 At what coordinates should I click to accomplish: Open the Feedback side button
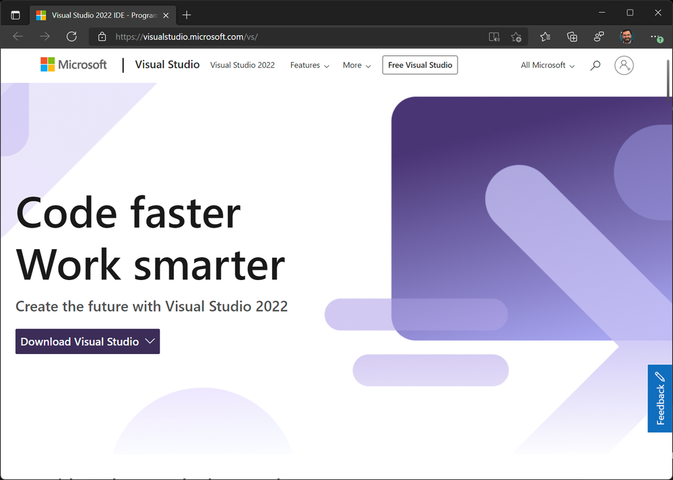click(x=660, y=399)
